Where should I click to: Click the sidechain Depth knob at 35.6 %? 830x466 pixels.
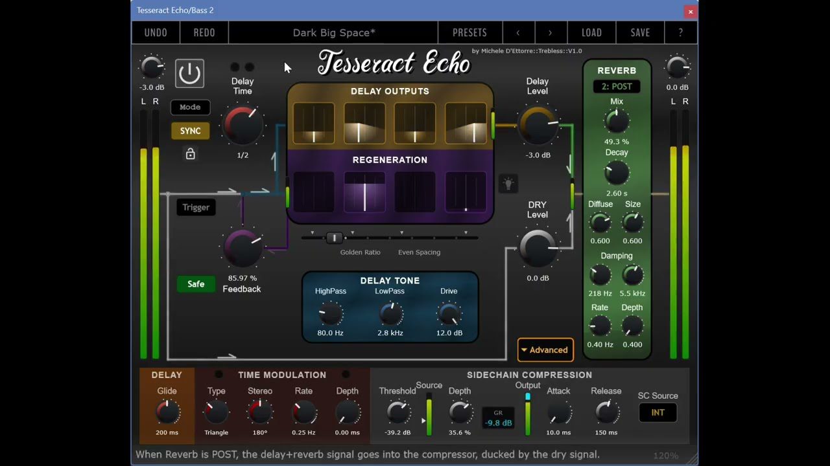(460, 412)
